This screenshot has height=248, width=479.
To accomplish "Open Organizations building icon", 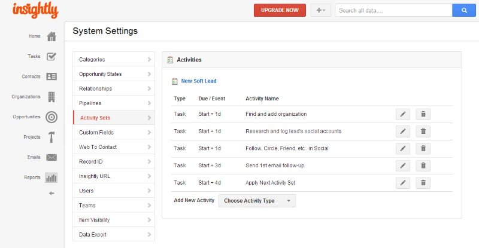I will click(x=51, y=97).
